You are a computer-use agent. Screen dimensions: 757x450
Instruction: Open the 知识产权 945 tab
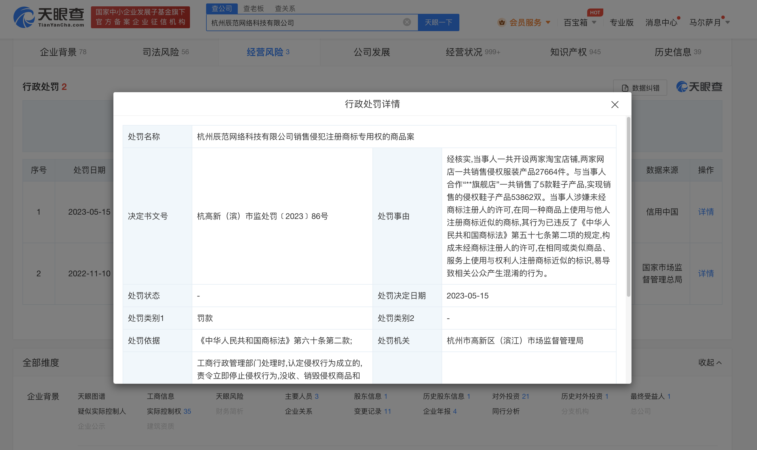pyautogui.click(x=575, y=52)
